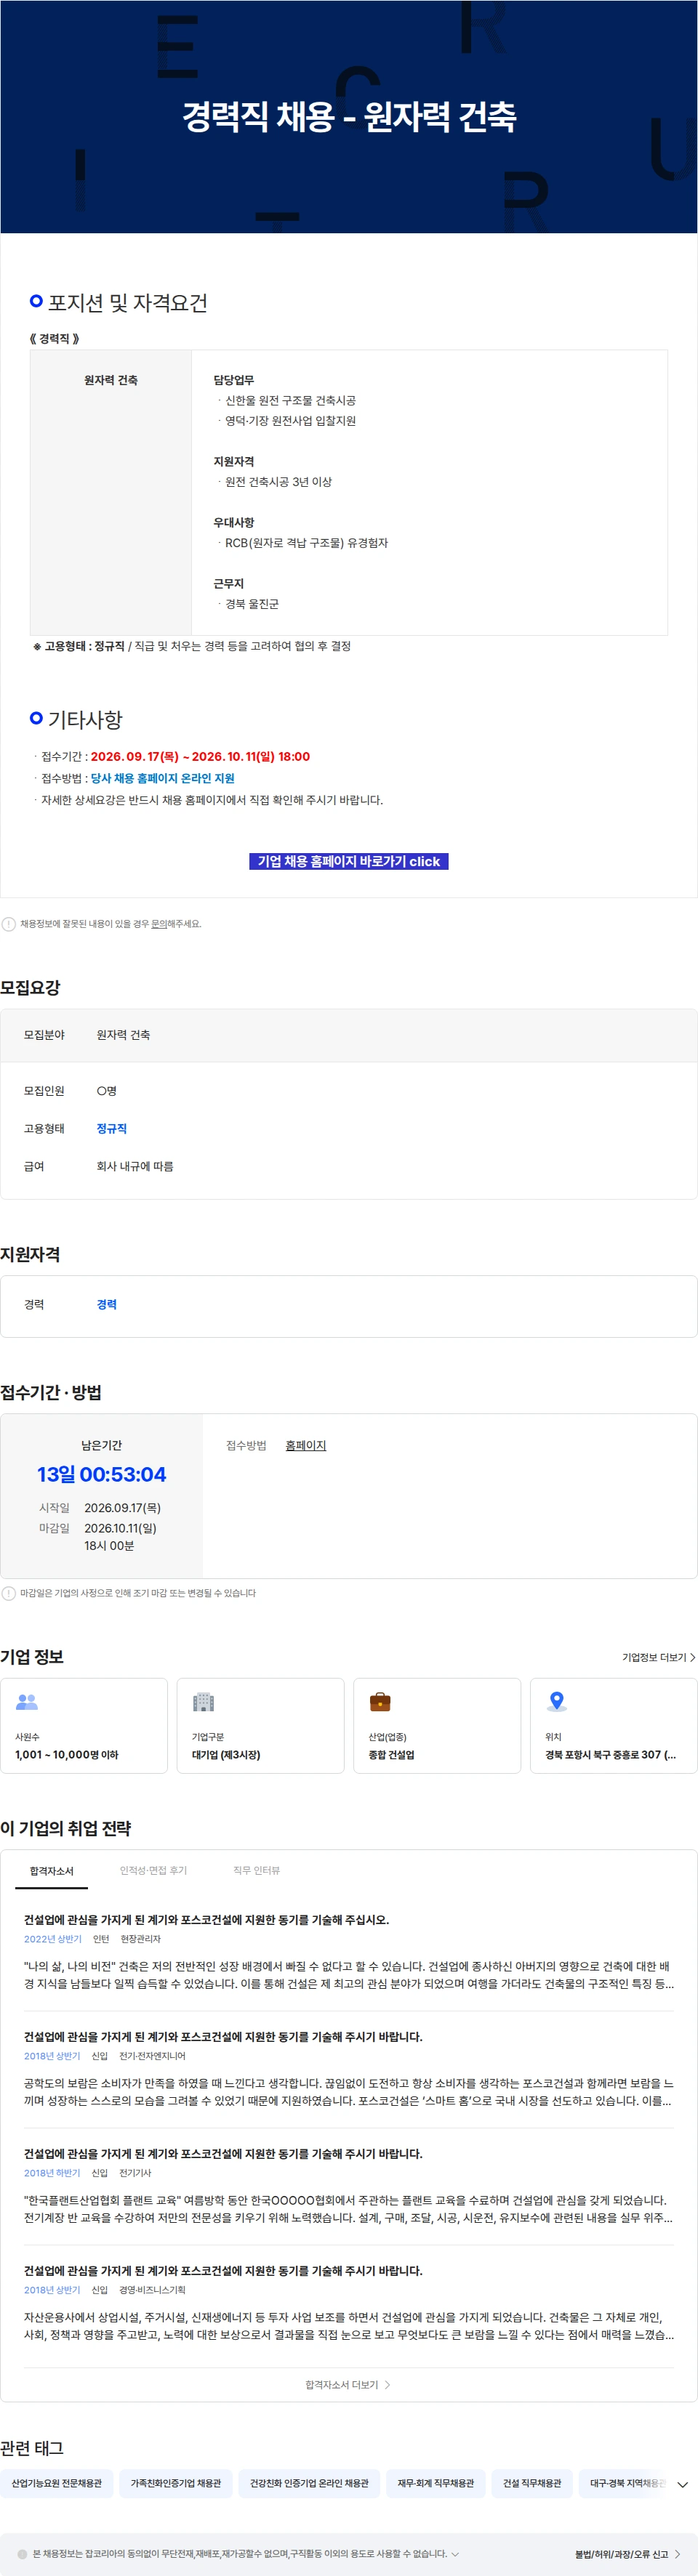Click the 경력 qualification link
The height and width of the screenshot is (2576, 698).
tap(106, 1304)
